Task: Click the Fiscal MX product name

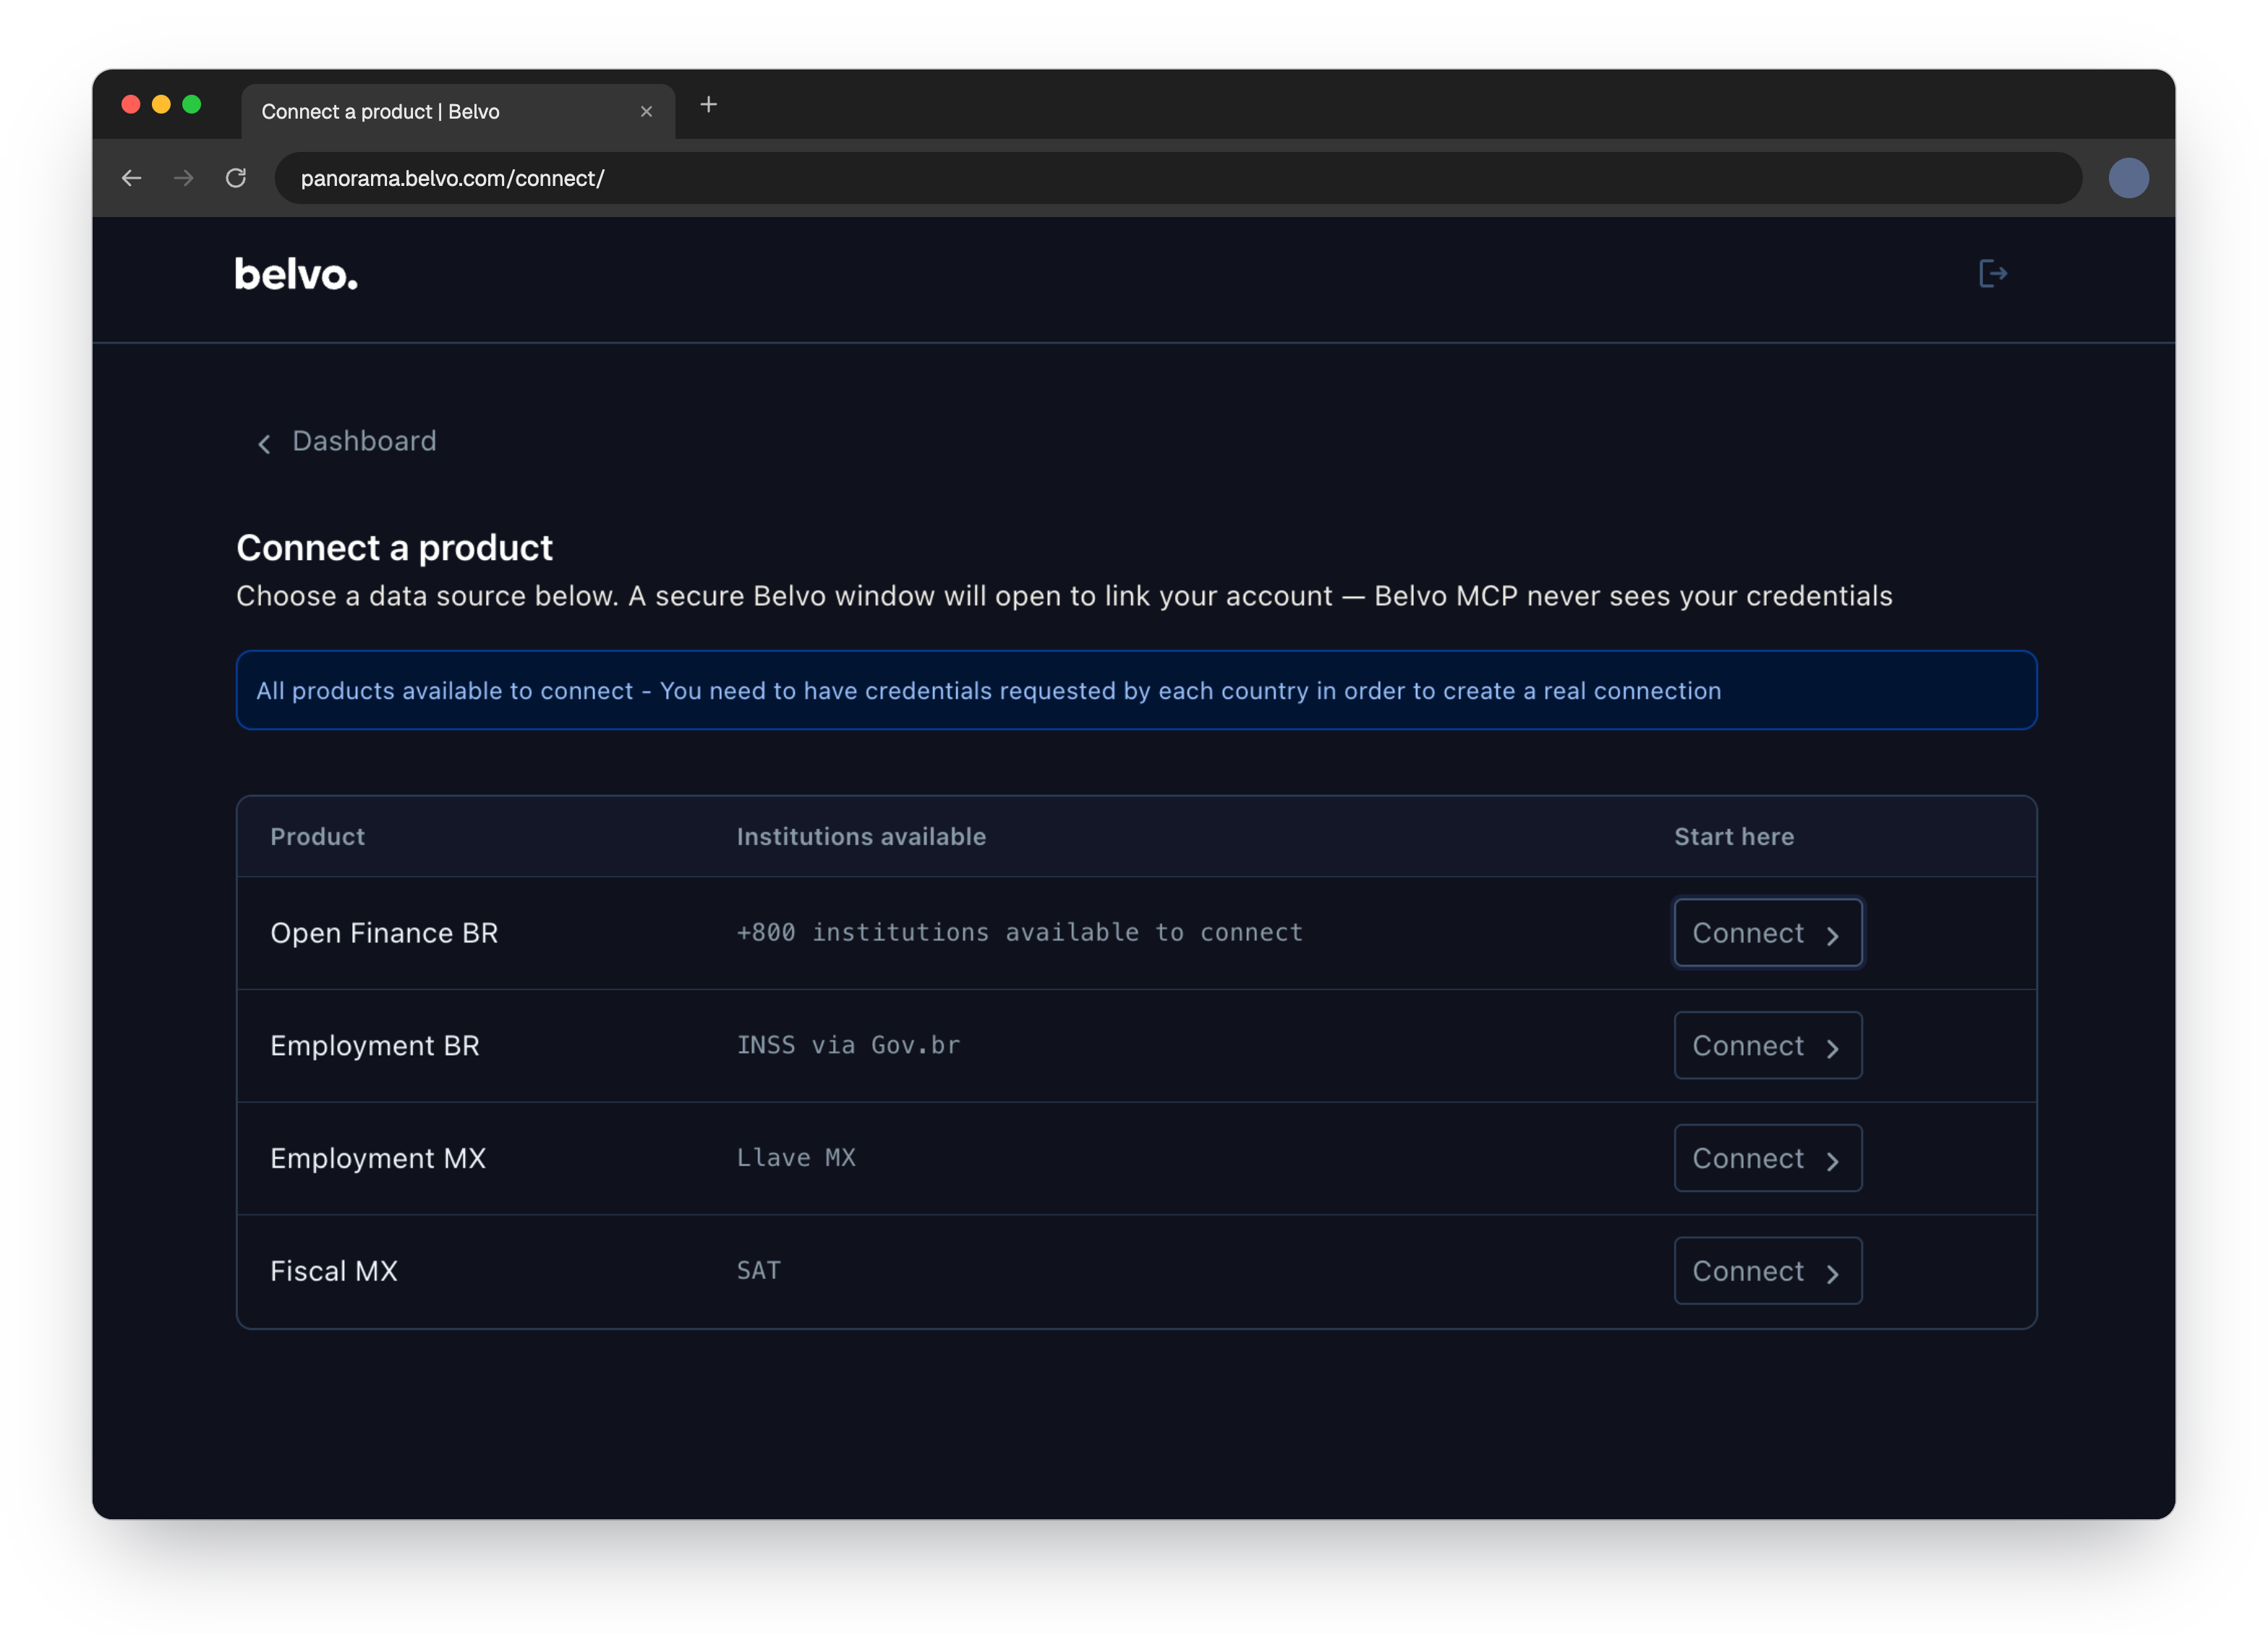Action: pos(334,1271)
